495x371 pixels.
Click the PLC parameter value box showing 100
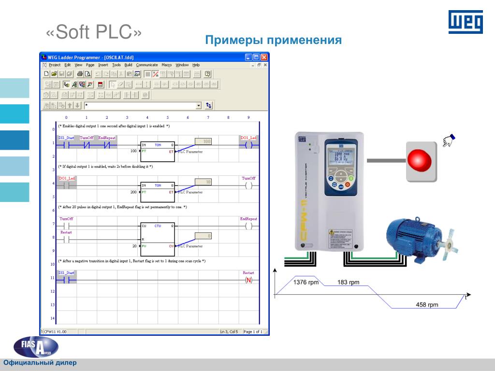point(203,142)
